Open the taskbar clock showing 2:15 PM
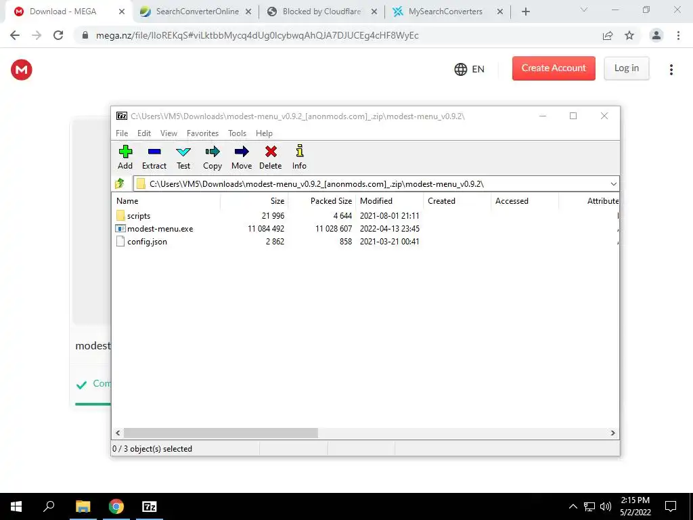Image resolution: width=693 pixels, height=520 pixels. tap(635, 506)
